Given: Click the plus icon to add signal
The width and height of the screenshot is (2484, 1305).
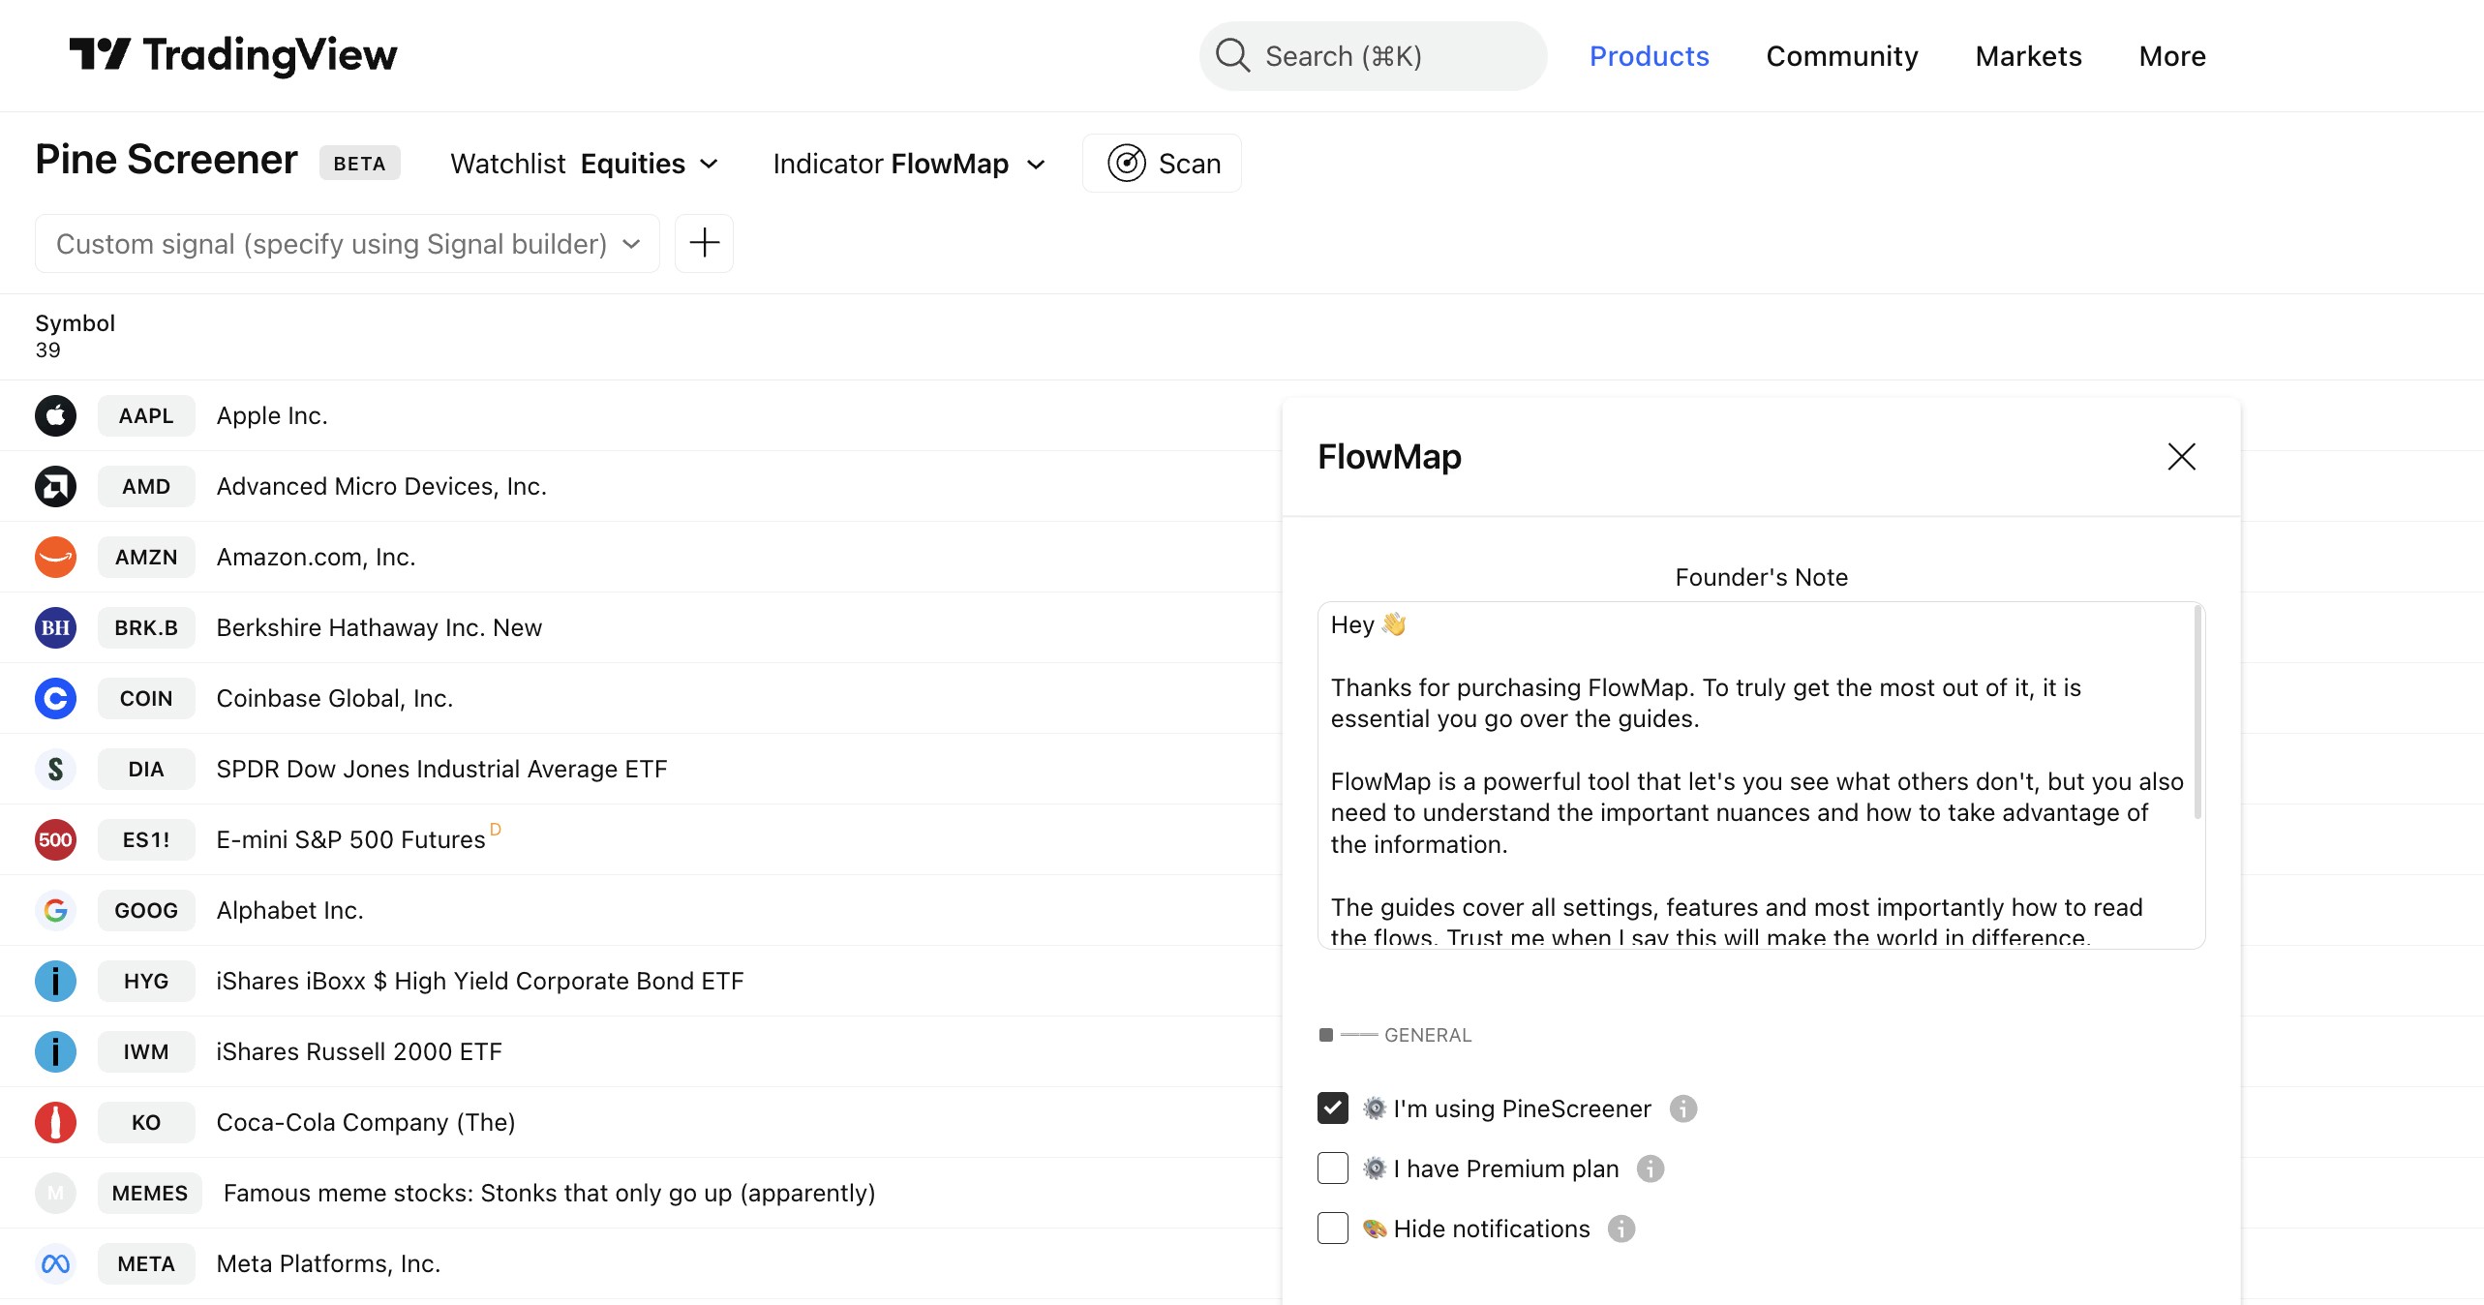Looking at the screenshot, I should [x=704, y=243].
